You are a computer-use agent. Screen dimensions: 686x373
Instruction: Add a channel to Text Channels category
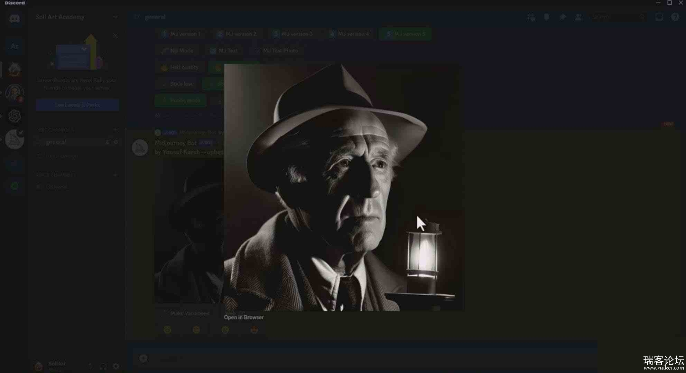116,130
